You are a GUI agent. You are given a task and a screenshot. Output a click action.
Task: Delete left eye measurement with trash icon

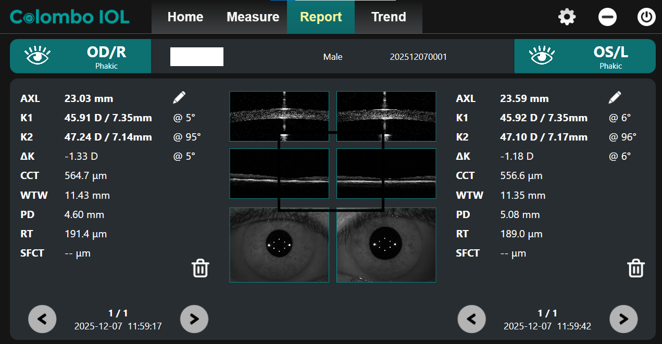pyautogui.click(x=635, y=269)
